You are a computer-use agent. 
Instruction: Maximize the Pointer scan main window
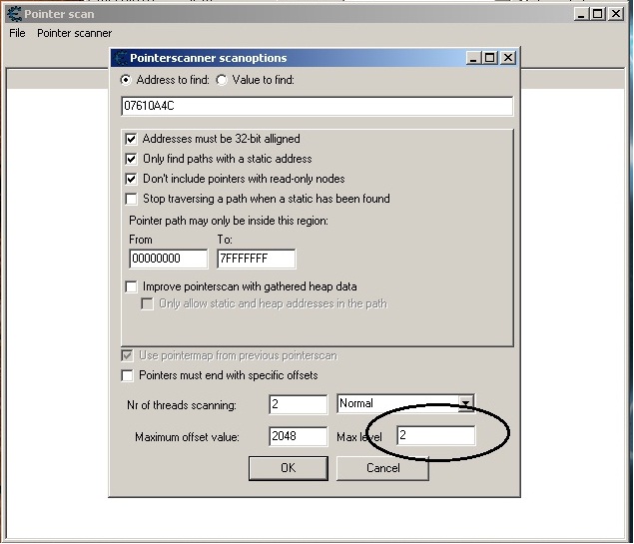598,14
